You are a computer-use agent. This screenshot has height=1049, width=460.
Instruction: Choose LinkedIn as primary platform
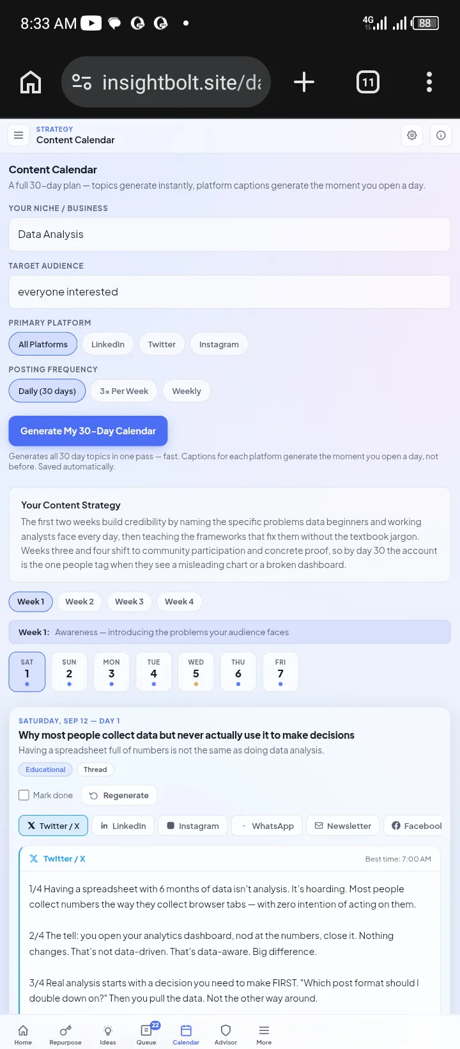(x=108, y=344)
